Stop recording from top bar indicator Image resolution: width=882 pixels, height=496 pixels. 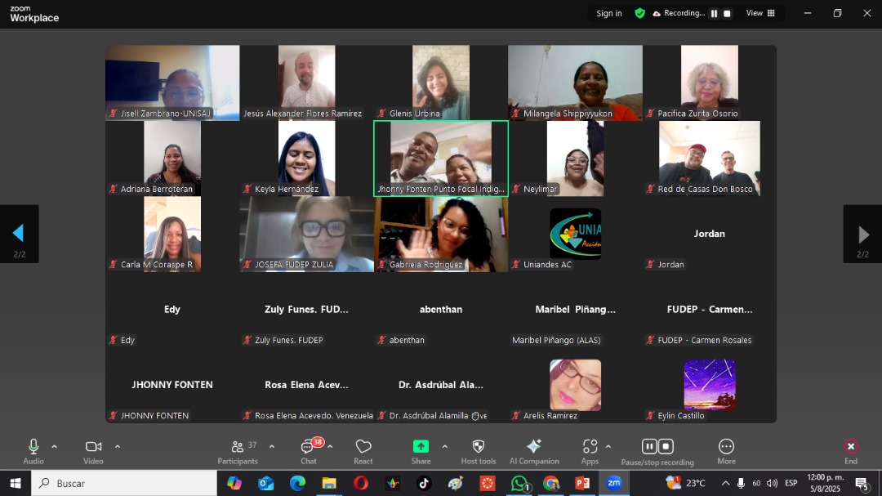pyautogui.click(x=727, y=14)
